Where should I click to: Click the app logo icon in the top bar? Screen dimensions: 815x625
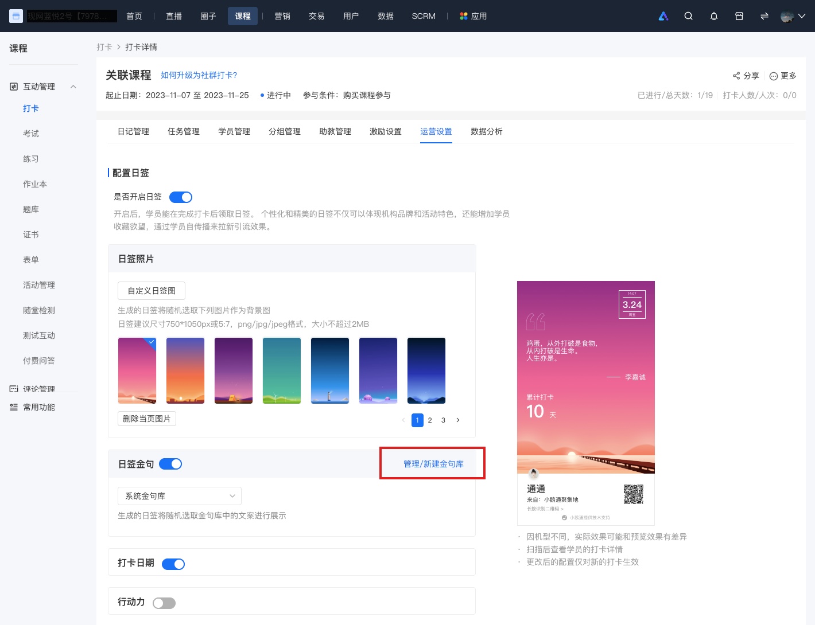pos(16,16)
